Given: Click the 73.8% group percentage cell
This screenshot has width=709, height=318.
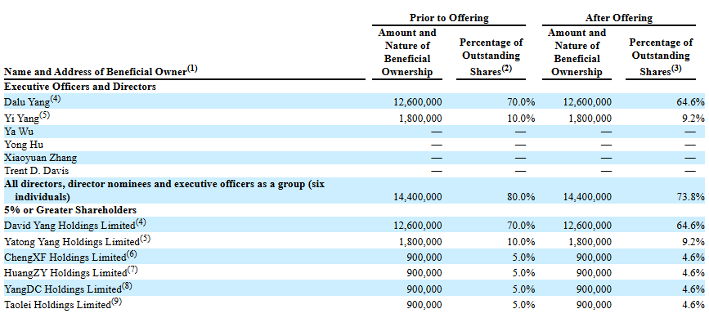Looking at the screenshot, I should pyautogui.click(x=693, y=197).
